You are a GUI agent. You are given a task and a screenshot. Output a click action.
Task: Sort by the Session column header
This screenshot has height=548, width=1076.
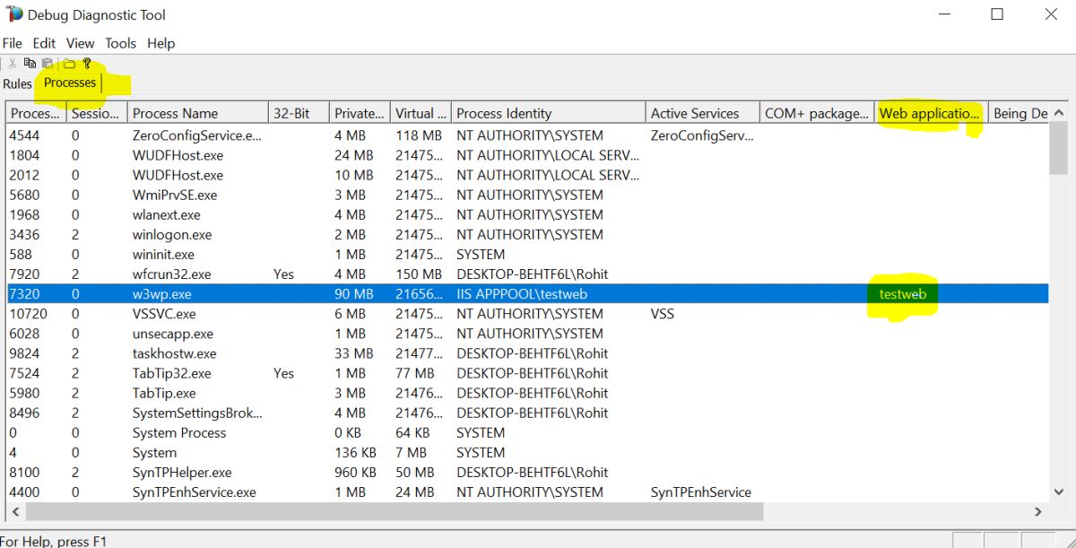tap(95, 113)
